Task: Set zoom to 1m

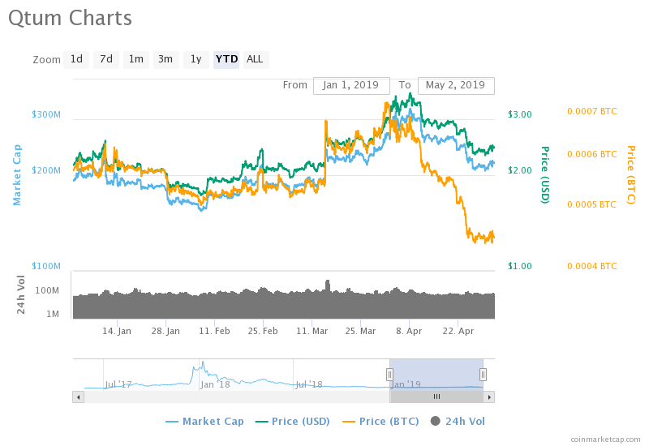Action: click(135, 59)
